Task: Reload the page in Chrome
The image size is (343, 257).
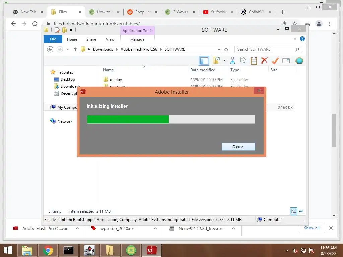Action: [35, 24]
